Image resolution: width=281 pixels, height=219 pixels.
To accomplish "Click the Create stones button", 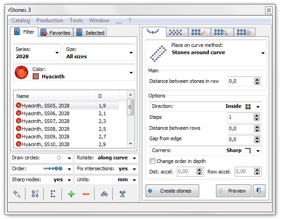I will [x=172, y=191].
